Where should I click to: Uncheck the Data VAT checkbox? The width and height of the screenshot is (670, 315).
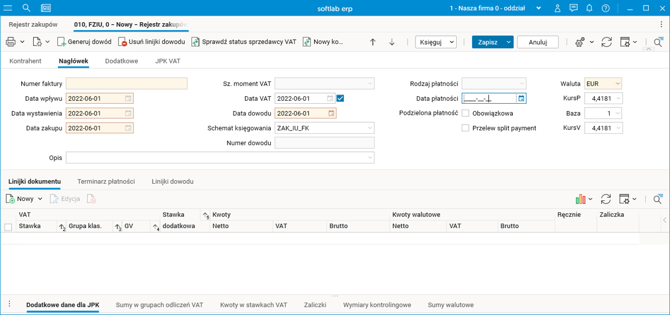click(x=340, y=99)
